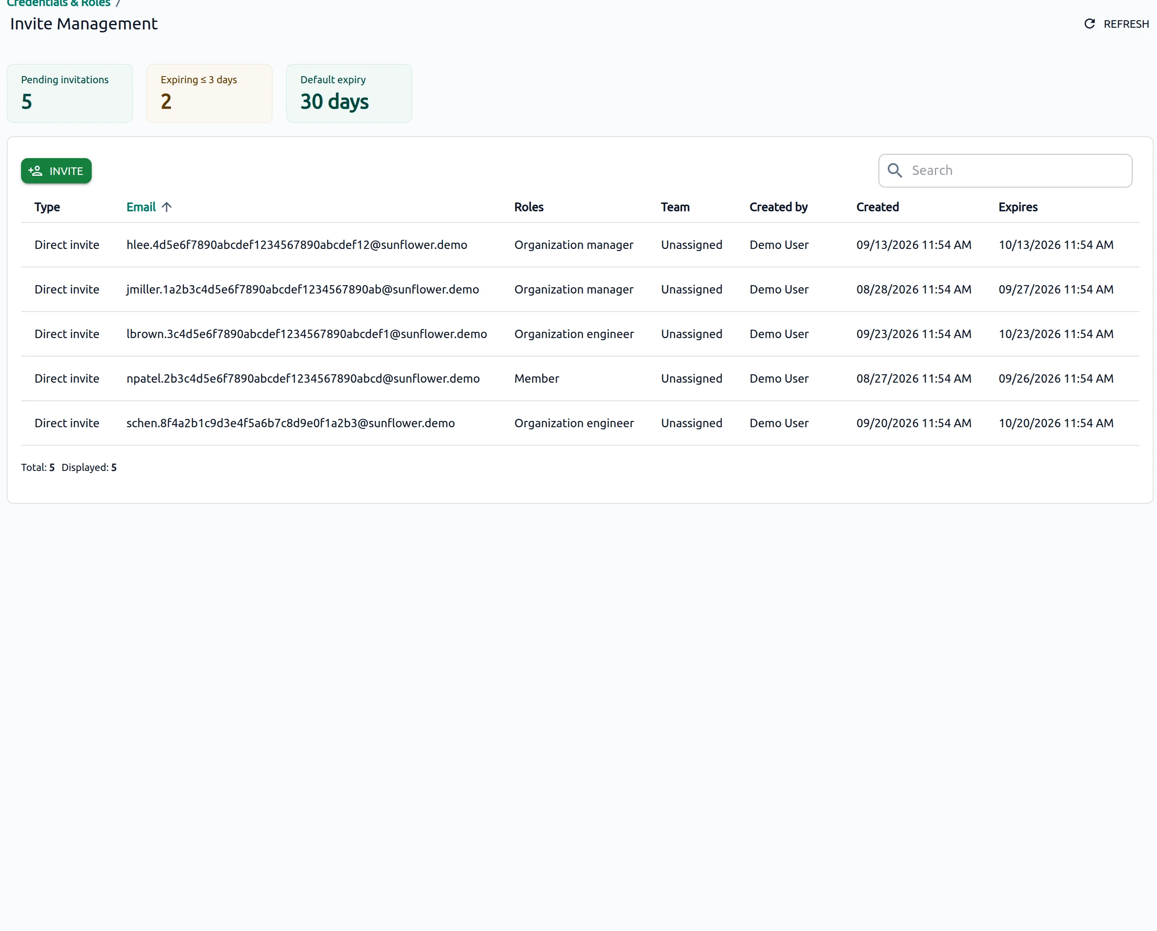Open the Expiring ≤ 3 days card

(209, 93)
